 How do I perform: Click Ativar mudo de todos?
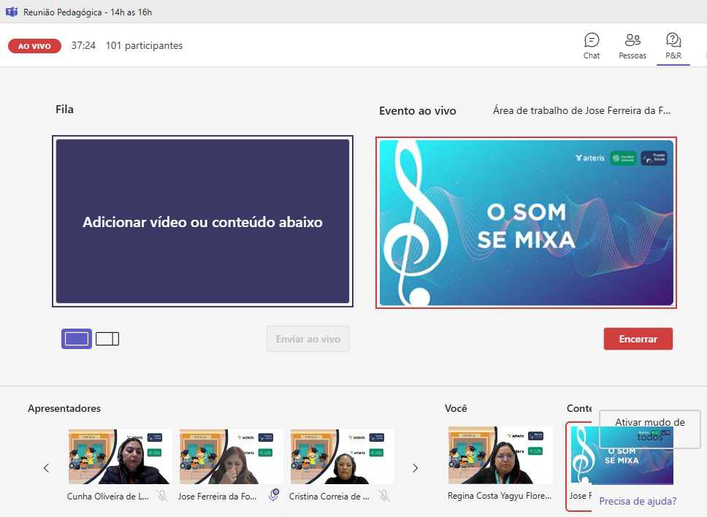pos(649,429)
